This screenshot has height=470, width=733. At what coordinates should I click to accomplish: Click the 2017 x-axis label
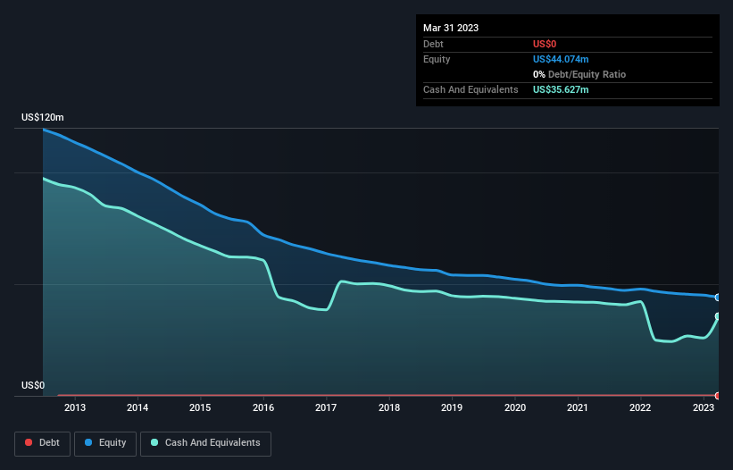tap(326, 407)
